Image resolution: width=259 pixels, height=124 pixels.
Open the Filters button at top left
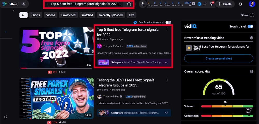15,4
